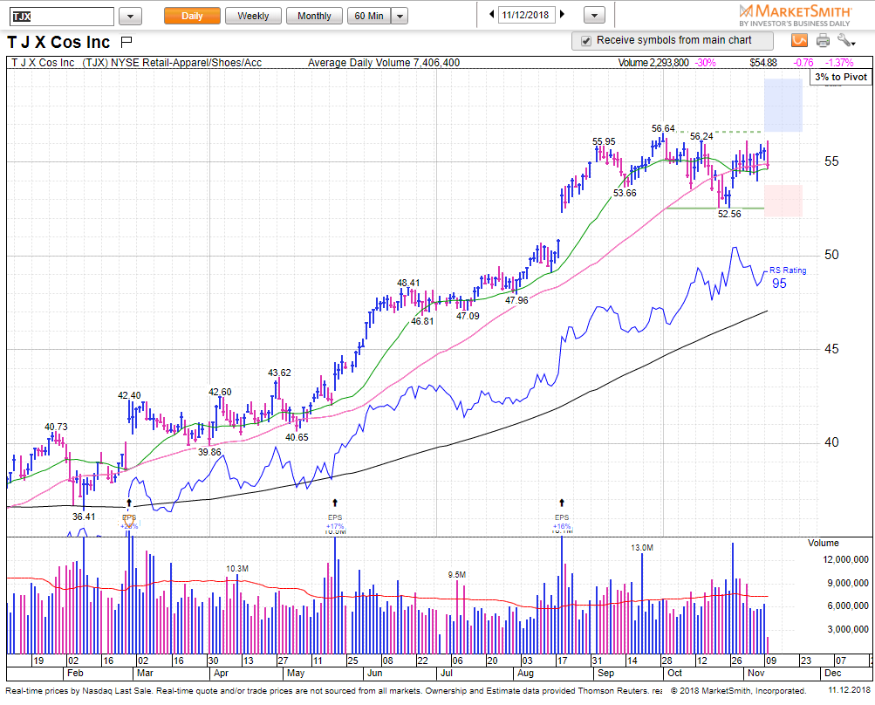
Task: Open the 60 Min interval dropdown arrow
Action: tap(400, 17)
